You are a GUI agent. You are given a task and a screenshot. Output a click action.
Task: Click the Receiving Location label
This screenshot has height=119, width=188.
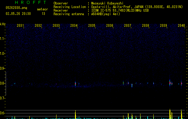click(x=70, y=7)
